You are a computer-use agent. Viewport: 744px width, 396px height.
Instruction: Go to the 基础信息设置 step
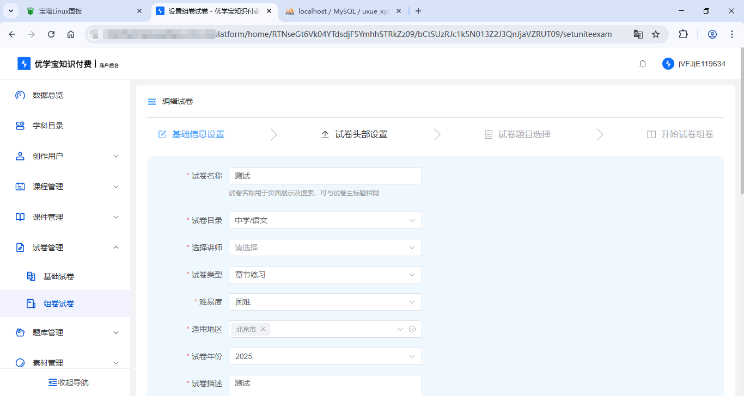(x=197, y=134)
